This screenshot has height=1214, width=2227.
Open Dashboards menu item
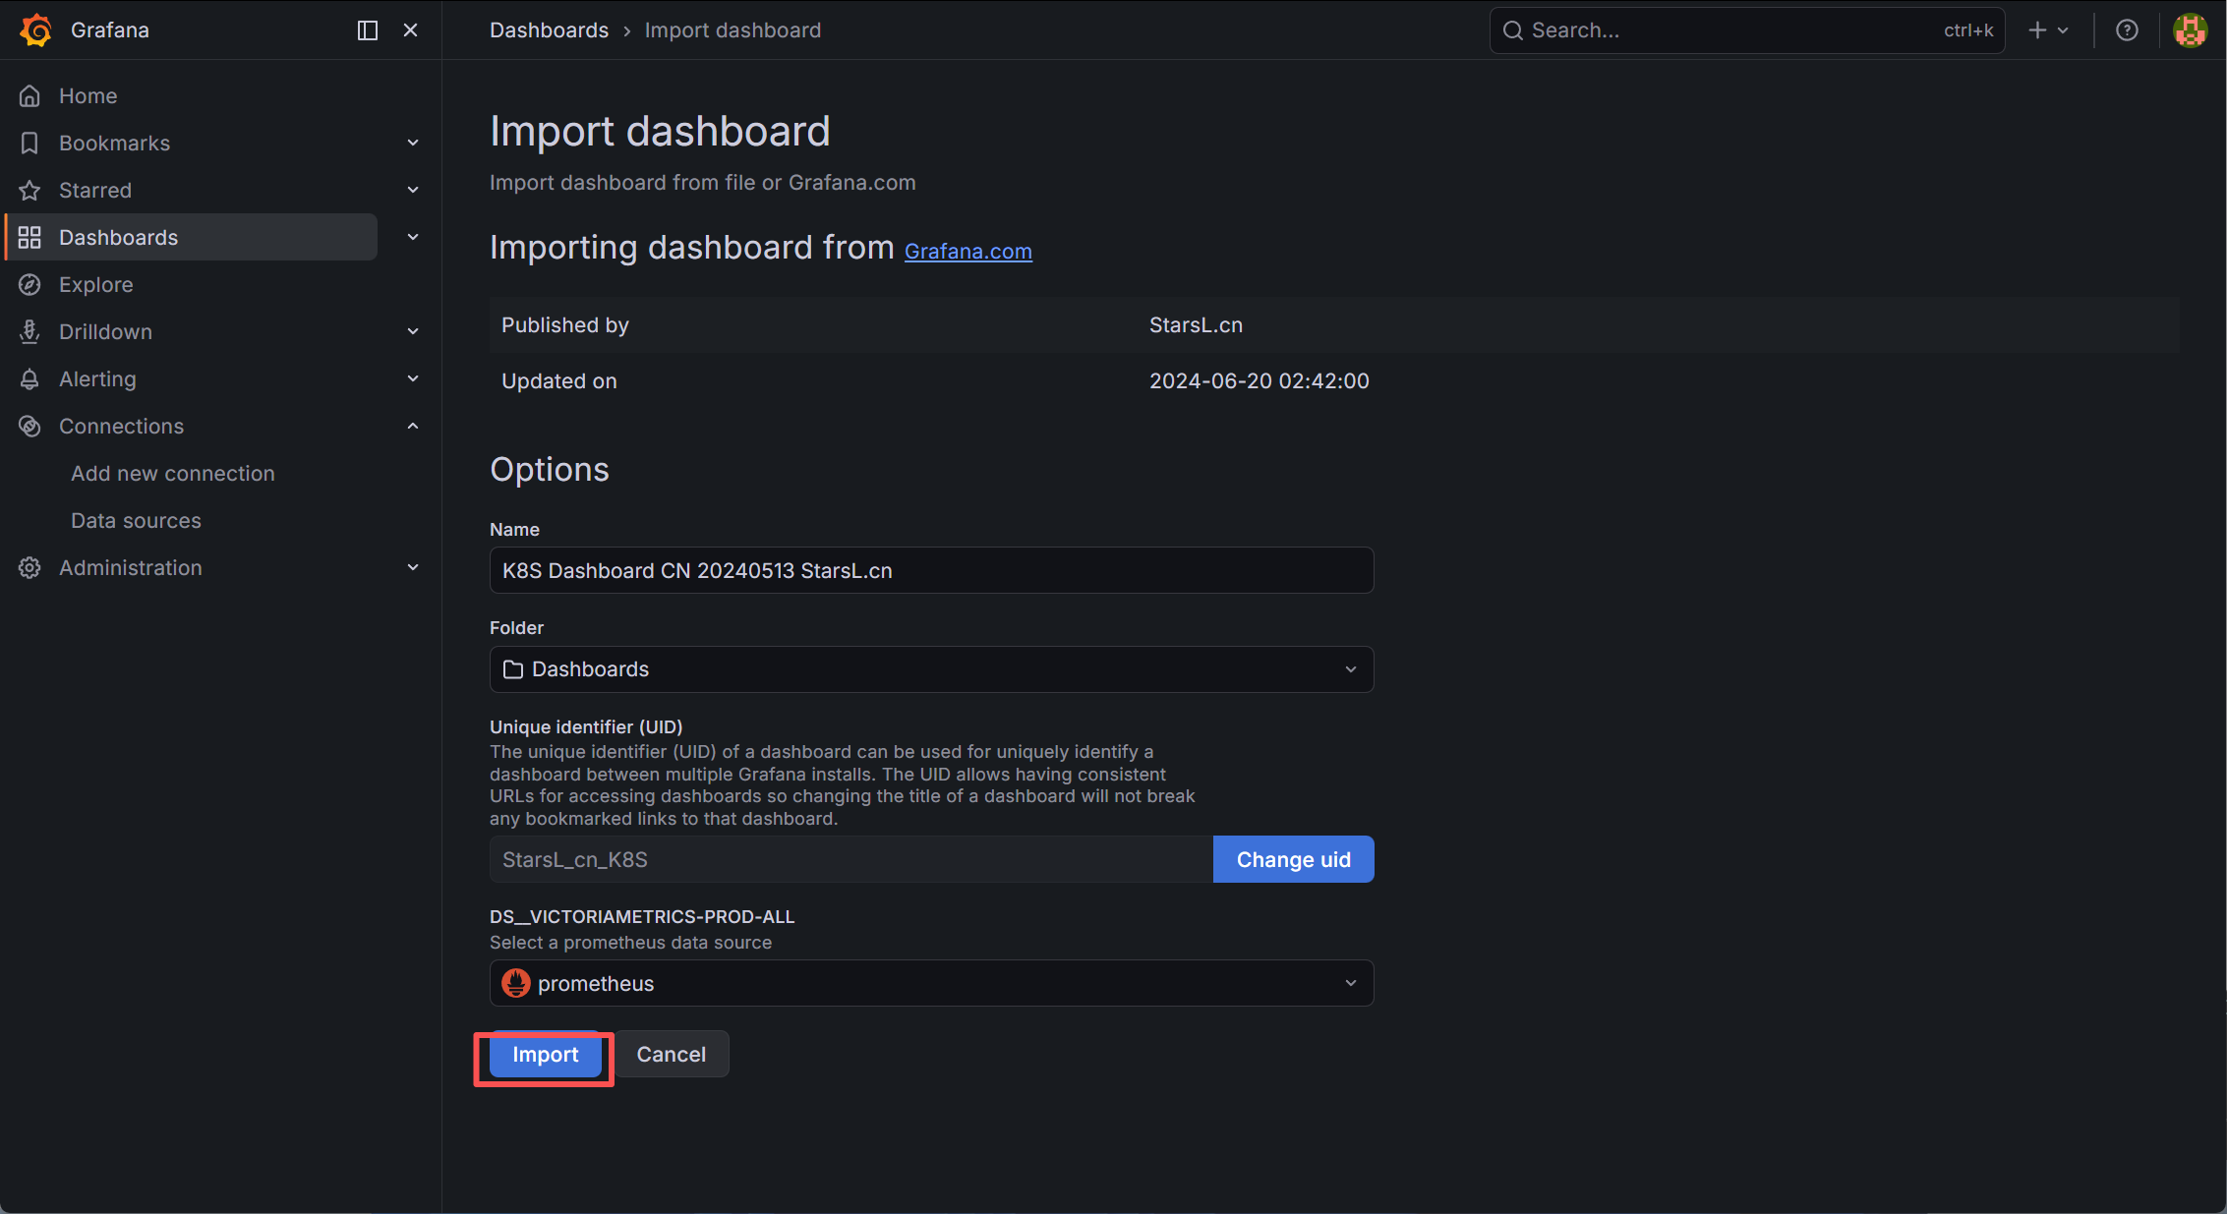pyautogui.click(x=119, y=238)
